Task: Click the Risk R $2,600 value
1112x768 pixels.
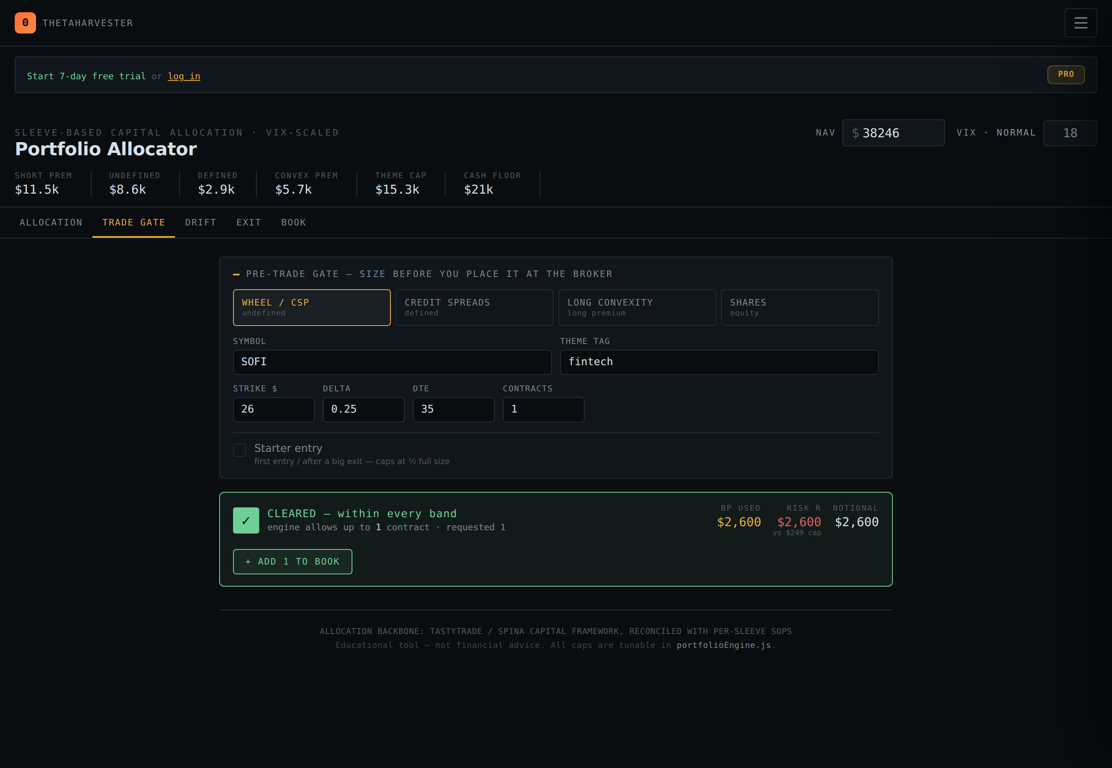Action: point(799,522)
